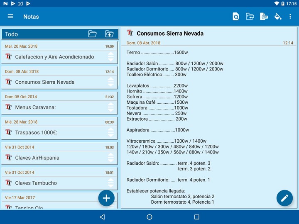
Task: Tap reorder handle for Calefaccion y Aire Acondicionado
Action: [x=111, y=56]
